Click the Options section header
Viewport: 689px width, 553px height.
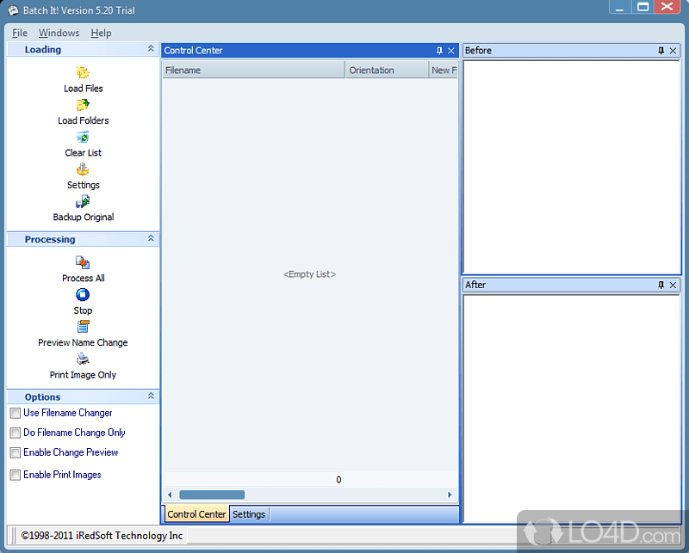pos(83,396)
